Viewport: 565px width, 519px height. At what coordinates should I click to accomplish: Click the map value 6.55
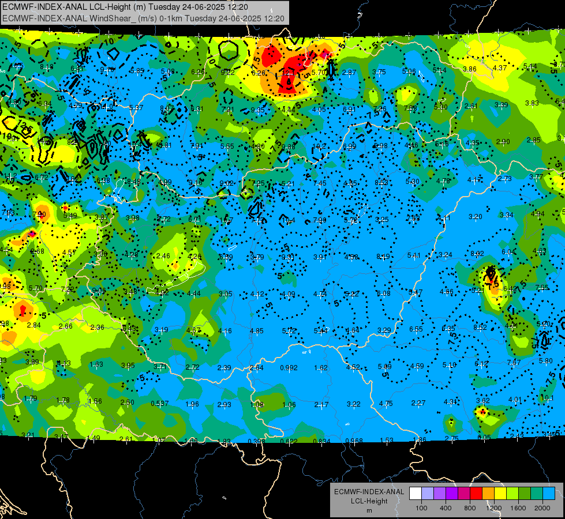click(416, 329)
